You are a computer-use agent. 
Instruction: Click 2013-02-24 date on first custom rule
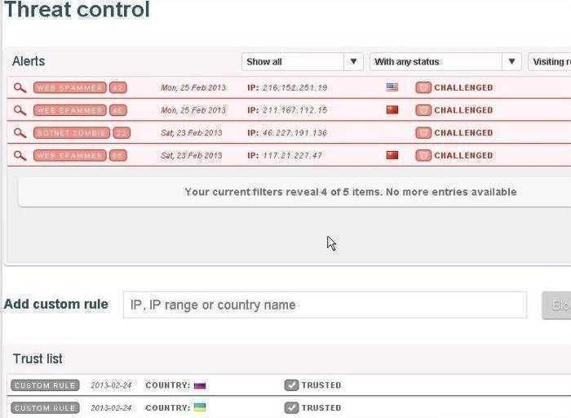111,385
